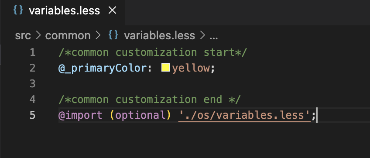Open the yellow color swatch picker
370x158 pixels.
pos(166,68)
